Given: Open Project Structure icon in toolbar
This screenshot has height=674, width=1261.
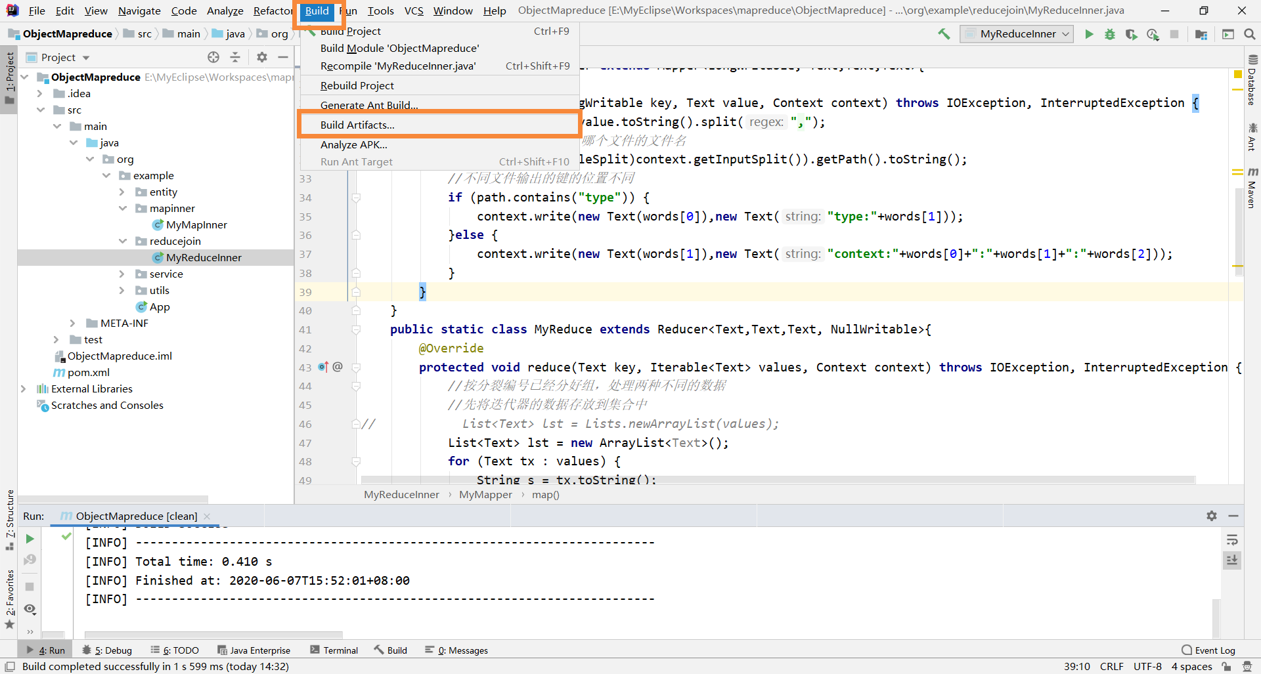Looking at the screenshot, I should point(1201,34).
